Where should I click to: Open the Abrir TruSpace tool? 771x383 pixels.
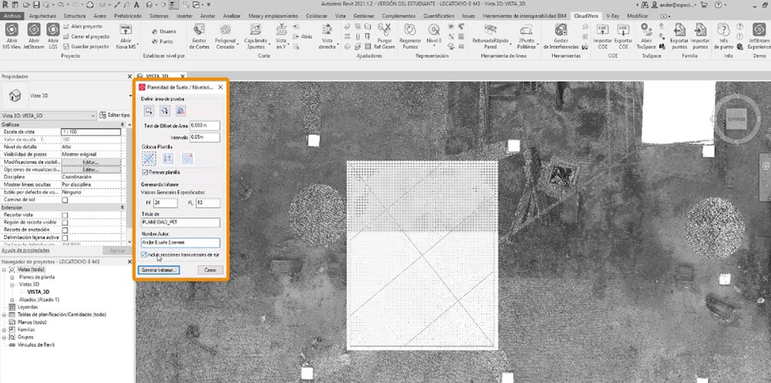646,31
